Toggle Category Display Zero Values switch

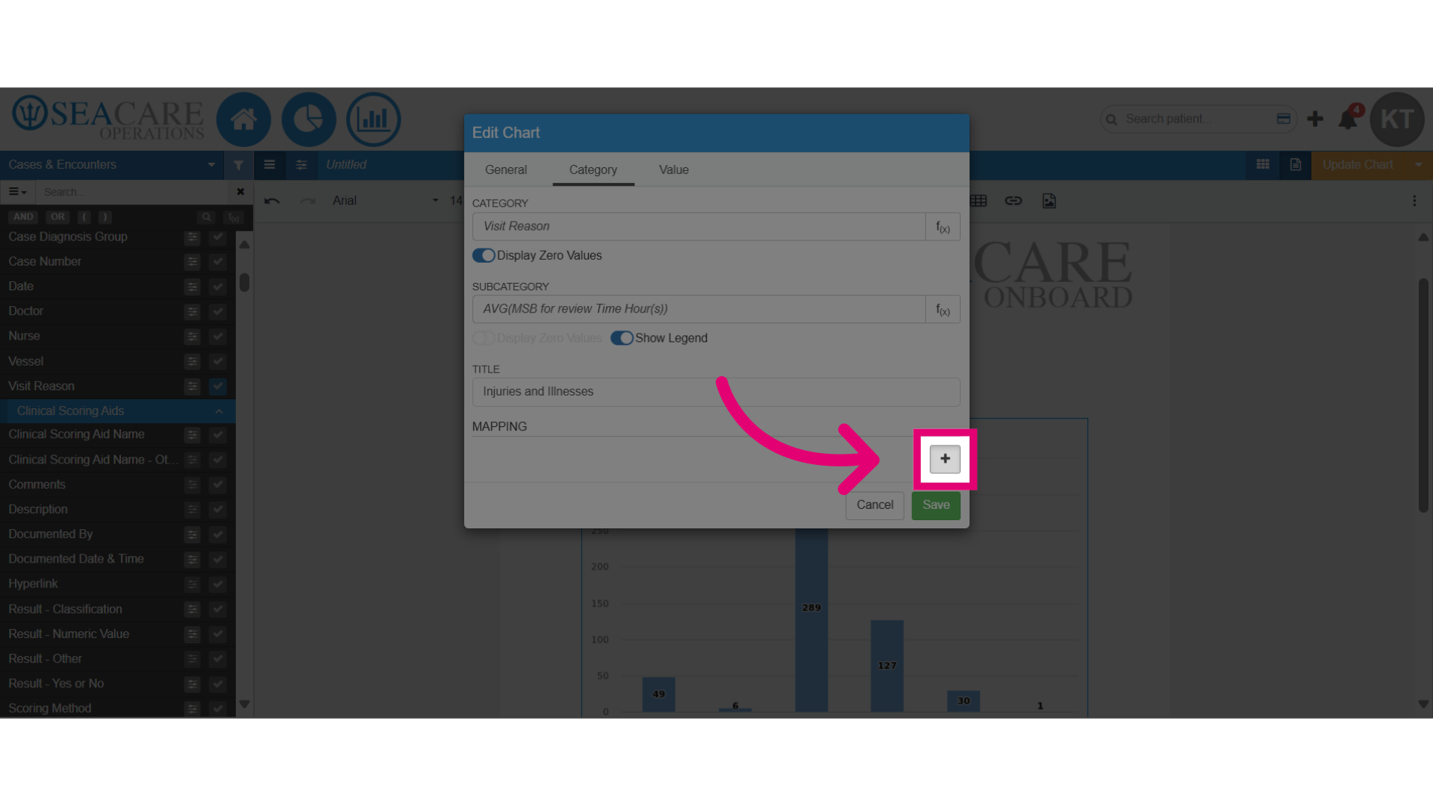pos(484,255)
